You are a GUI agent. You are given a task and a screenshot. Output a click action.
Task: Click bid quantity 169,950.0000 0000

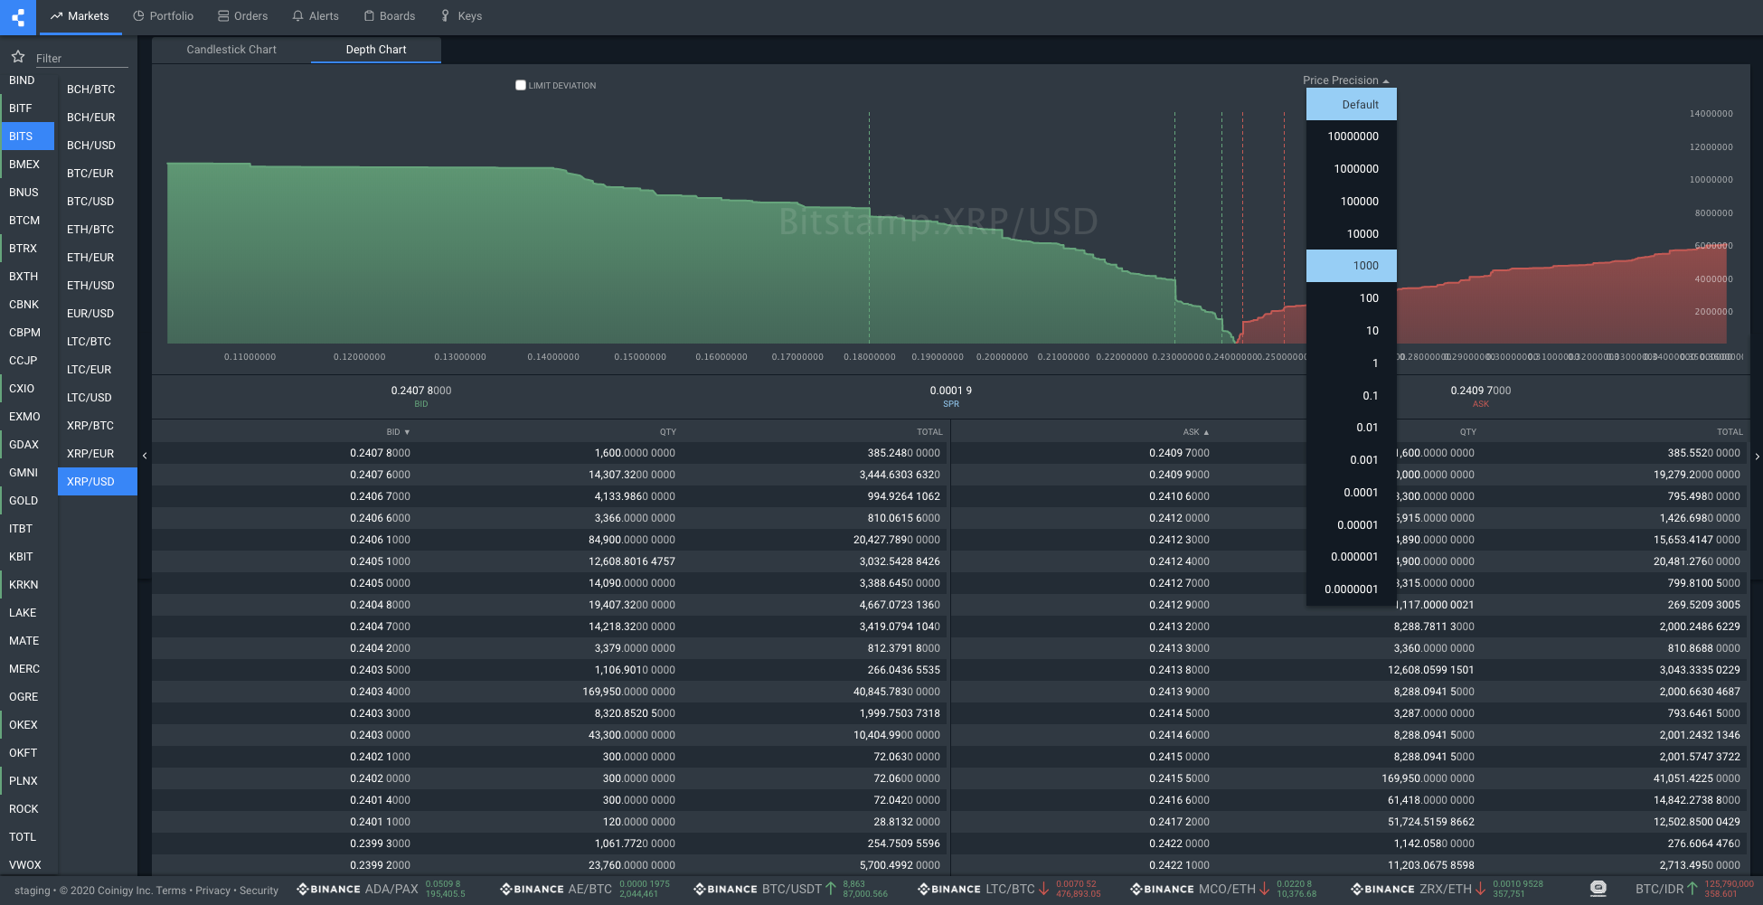pyautogui.click(x=628, y=692)
